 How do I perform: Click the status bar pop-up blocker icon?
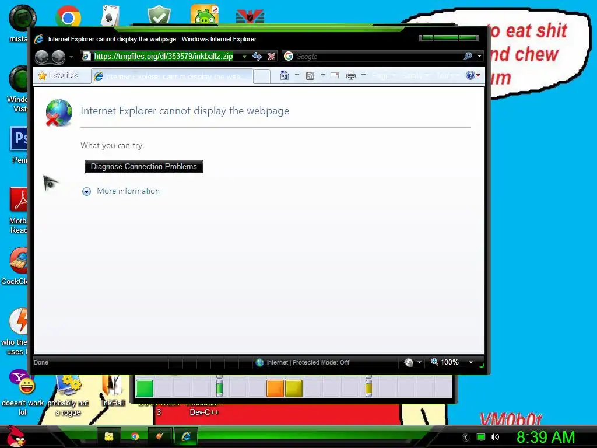tap(408, 362)
